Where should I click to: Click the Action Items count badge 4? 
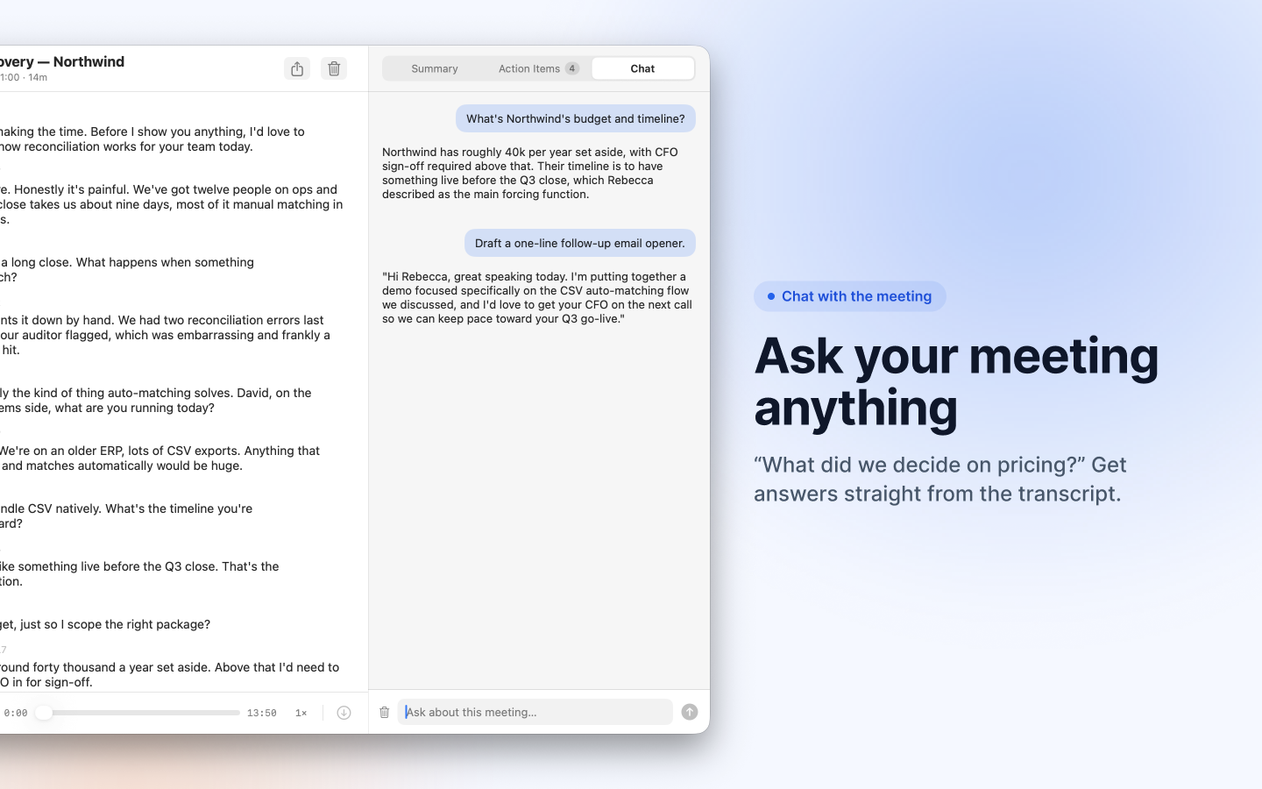click(x=571, y=68)
